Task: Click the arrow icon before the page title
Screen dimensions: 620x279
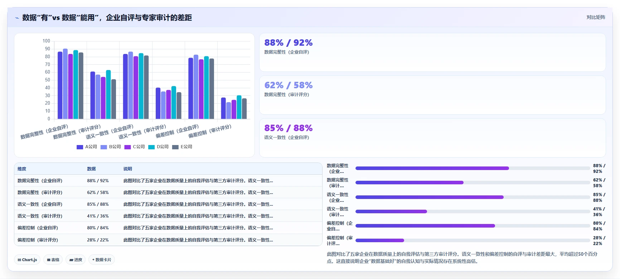Action: 17,18
